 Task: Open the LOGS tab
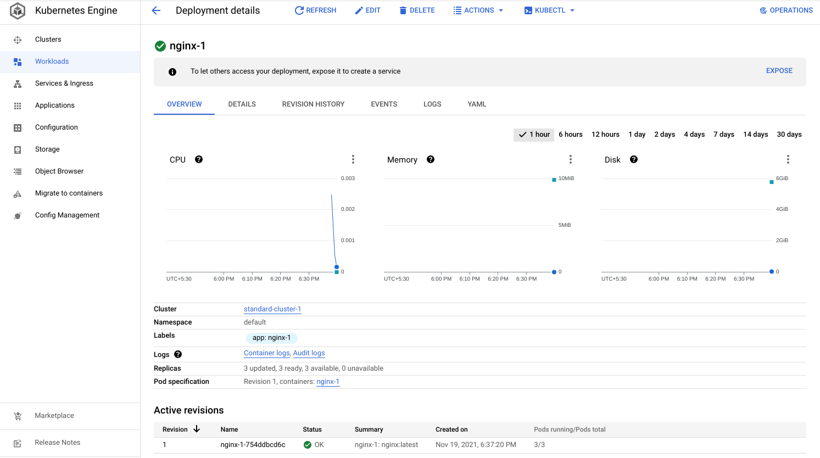[432, 104]
